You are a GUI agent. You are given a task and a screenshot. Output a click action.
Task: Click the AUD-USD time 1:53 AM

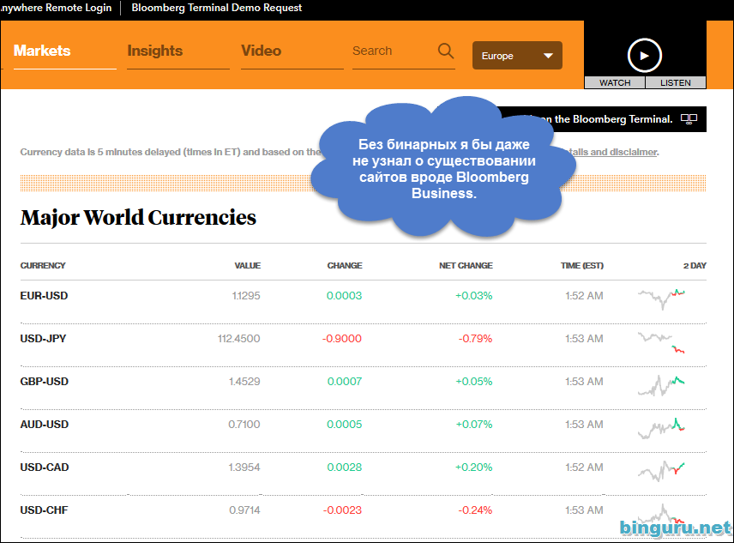pyautogui.click(x=584, y=425)
